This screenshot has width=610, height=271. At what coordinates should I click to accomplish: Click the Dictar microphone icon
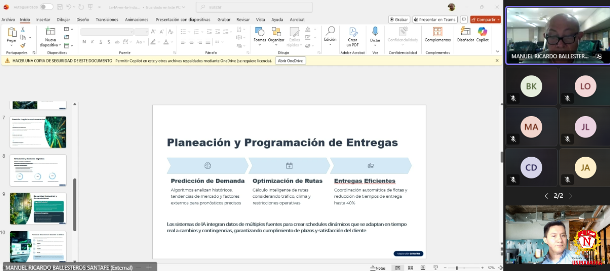pos(375,32)
